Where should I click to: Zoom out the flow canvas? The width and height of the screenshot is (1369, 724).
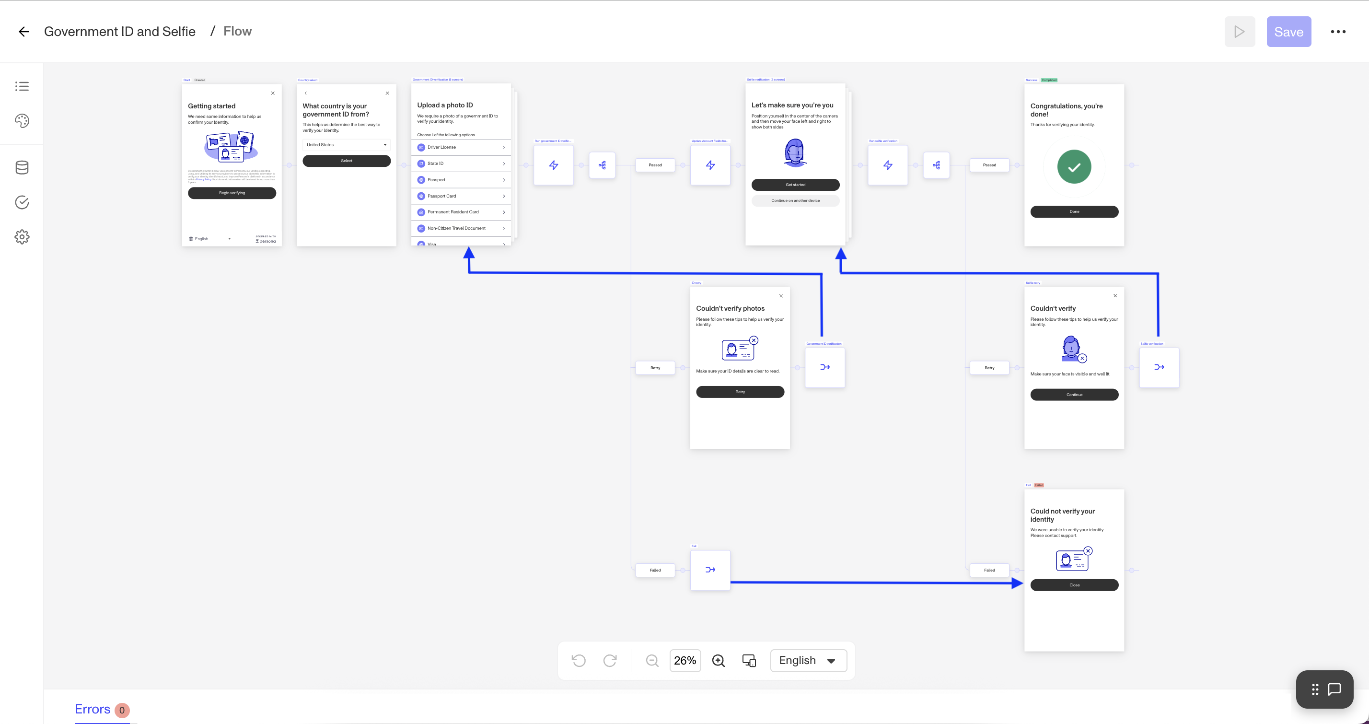click(x=652, y=660)
